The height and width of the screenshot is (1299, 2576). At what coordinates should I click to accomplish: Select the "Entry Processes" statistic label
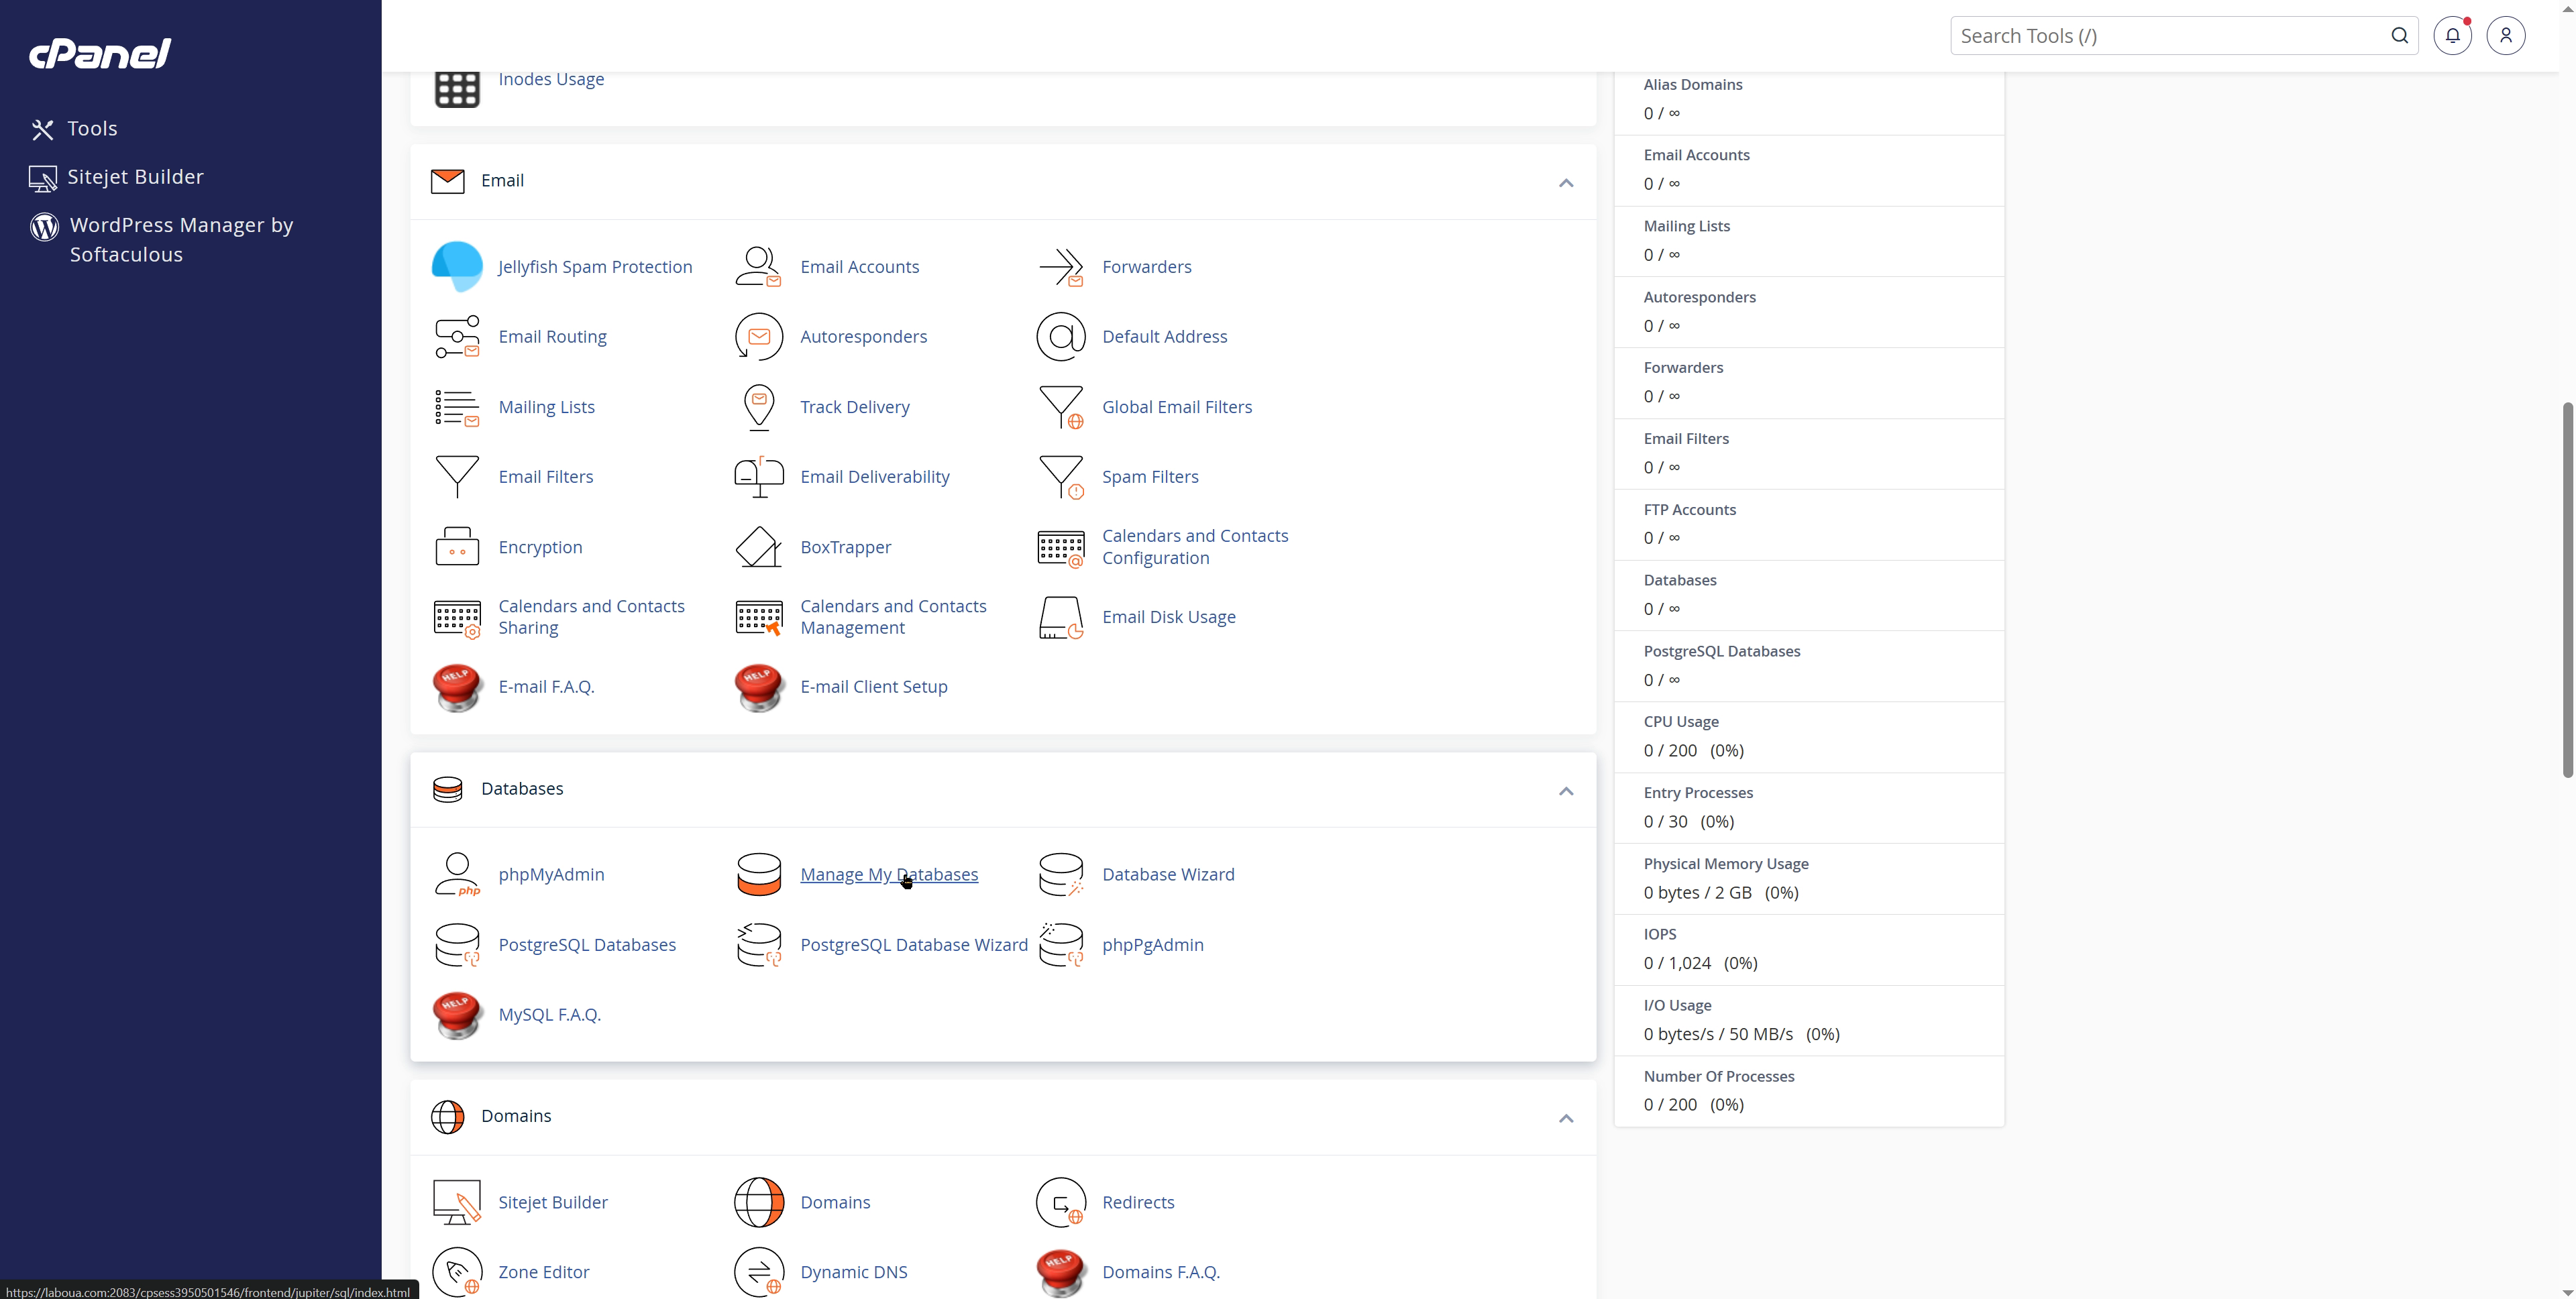pyautogui.click(x=1698, y=793)
